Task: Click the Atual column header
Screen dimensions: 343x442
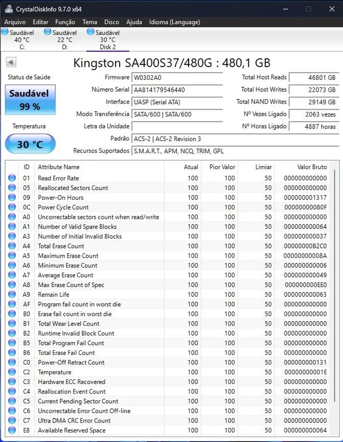Action: 183,167
